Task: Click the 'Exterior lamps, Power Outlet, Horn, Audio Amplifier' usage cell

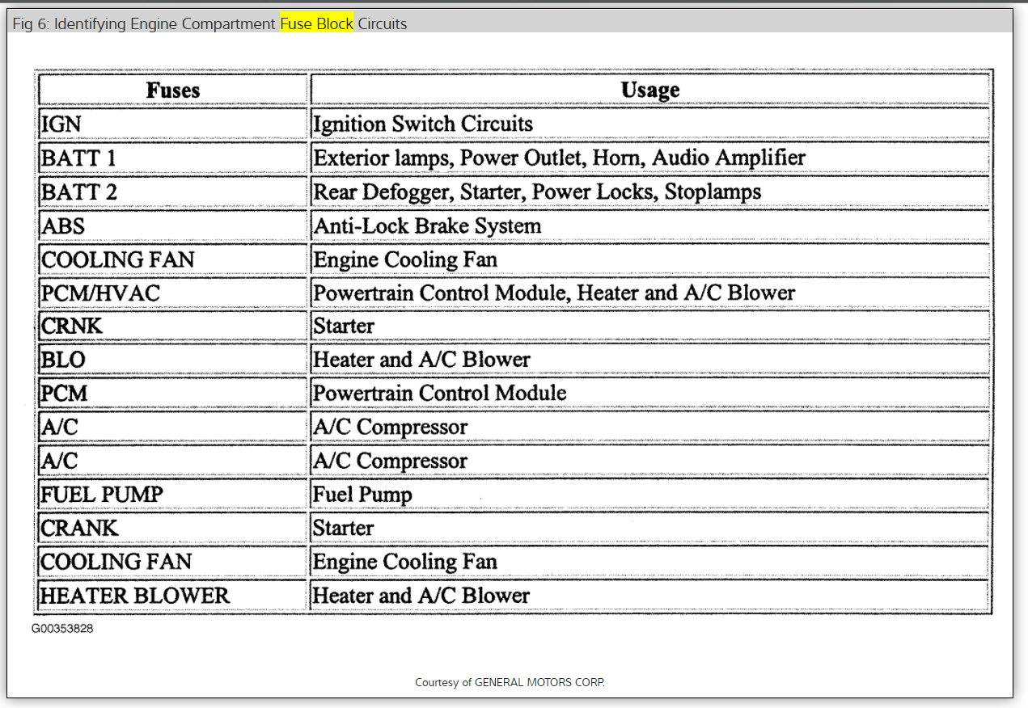Action: (650, 158)
